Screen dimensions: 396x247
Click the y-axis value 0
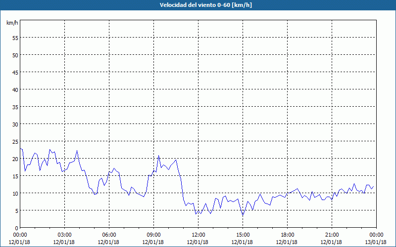(16, 228)
